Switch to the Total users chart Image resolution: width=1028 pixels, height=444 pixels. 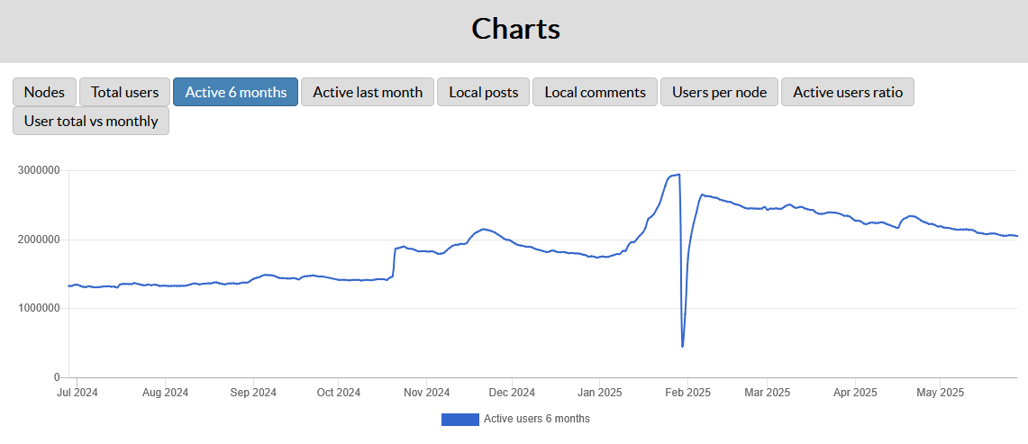124,92
